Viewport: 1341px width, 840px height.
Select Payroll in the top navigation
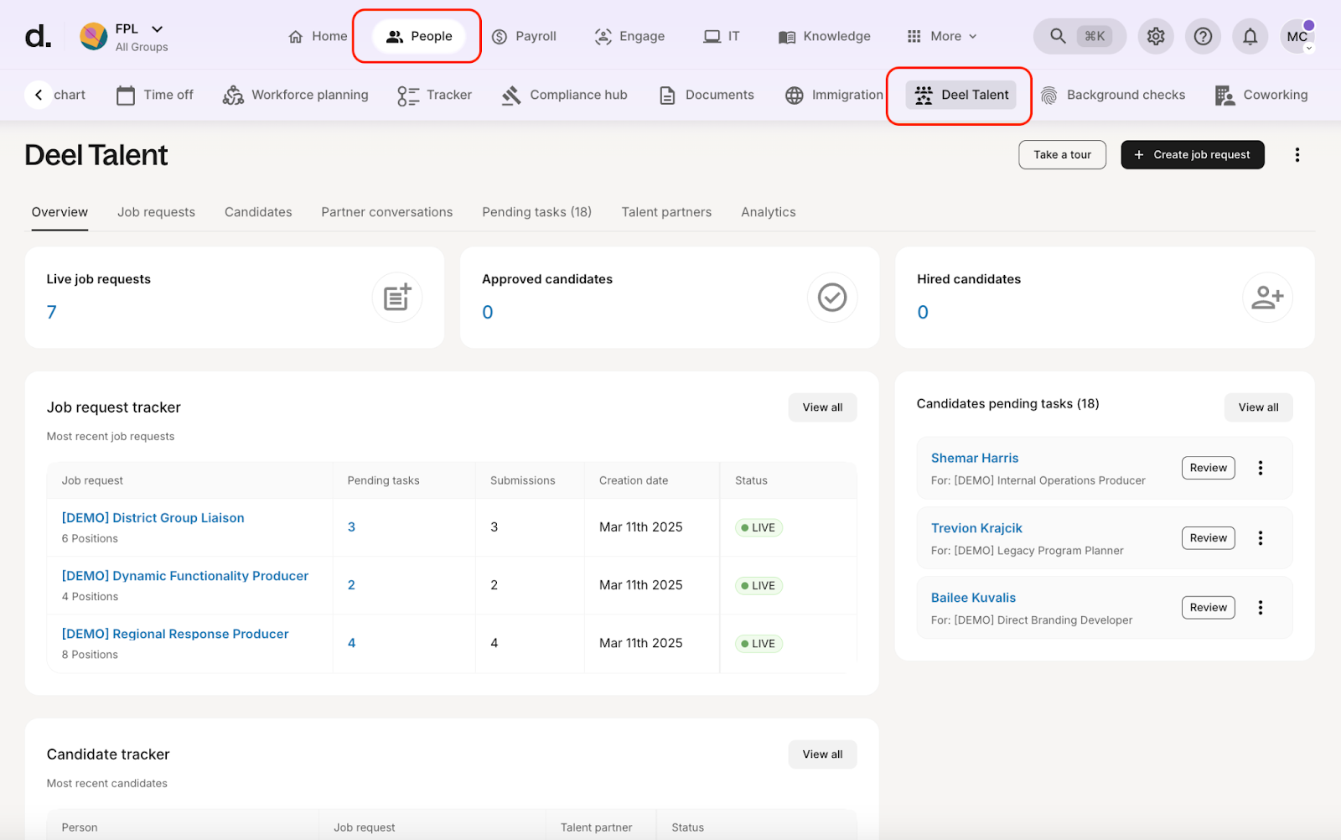tap(524, 36)
